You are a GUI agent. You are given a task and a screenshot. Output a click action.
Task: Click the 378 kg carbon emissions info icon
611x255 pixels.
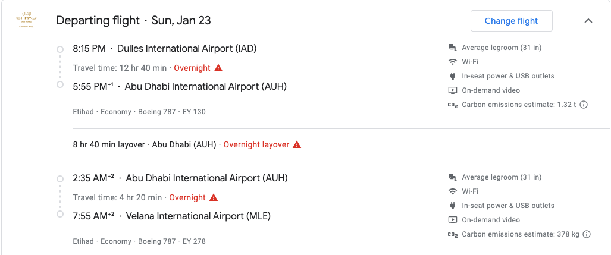[x=587, y=234]
